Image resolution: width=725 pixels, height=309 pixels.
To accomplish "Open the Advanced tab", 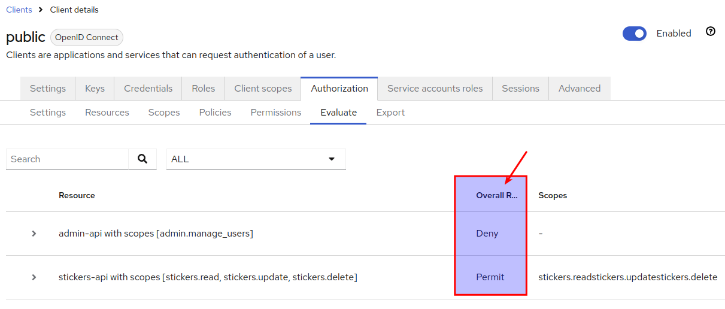I will pos(579,89).
